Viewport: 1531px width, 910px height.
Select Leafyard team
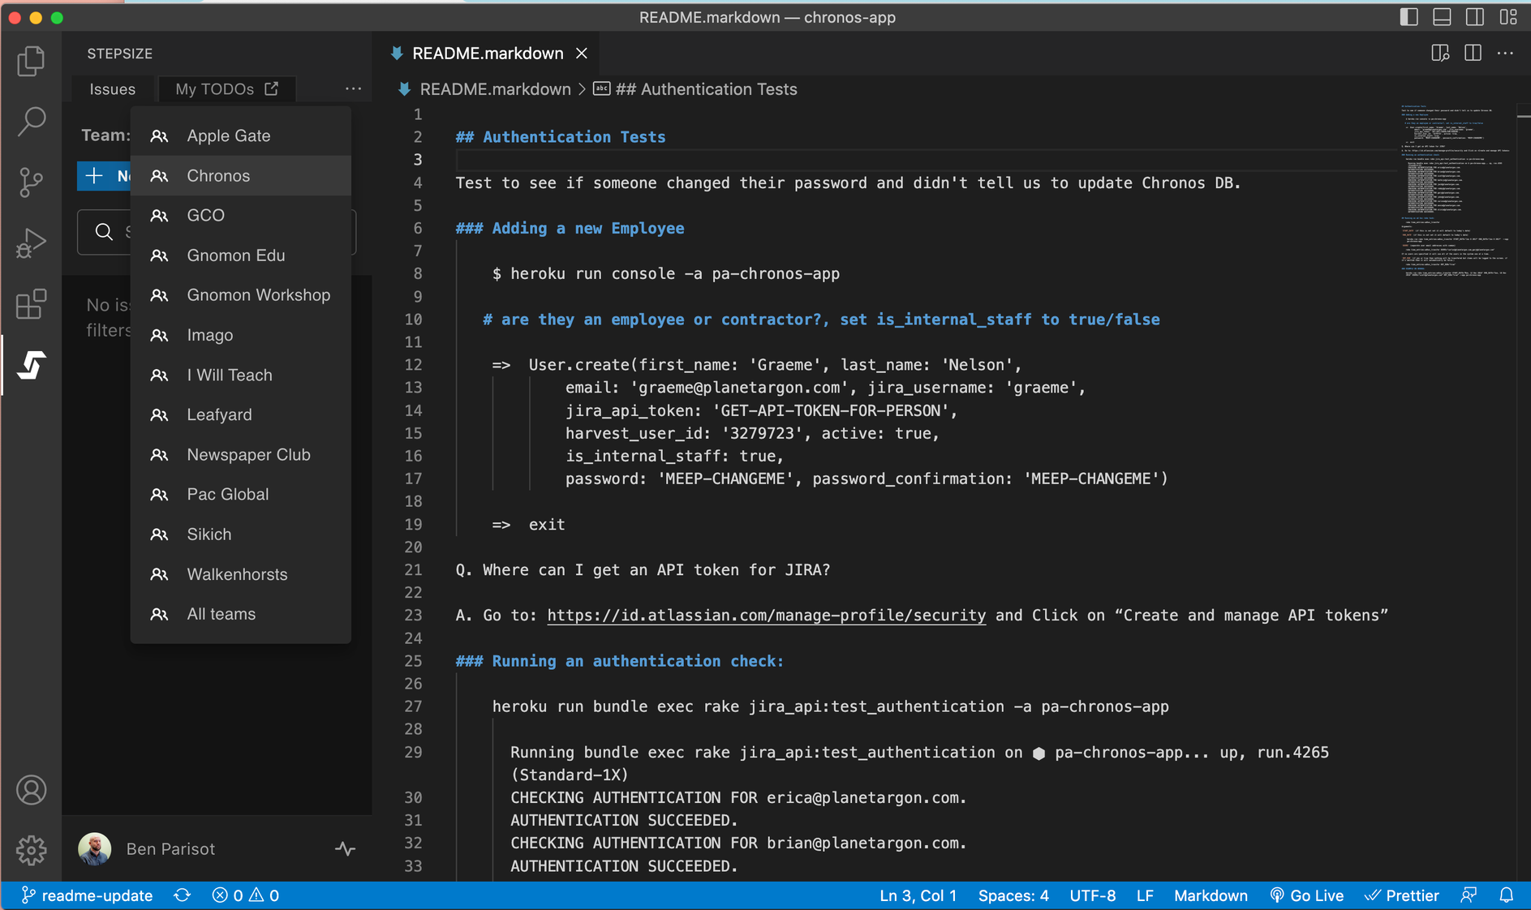pos(241,414)
